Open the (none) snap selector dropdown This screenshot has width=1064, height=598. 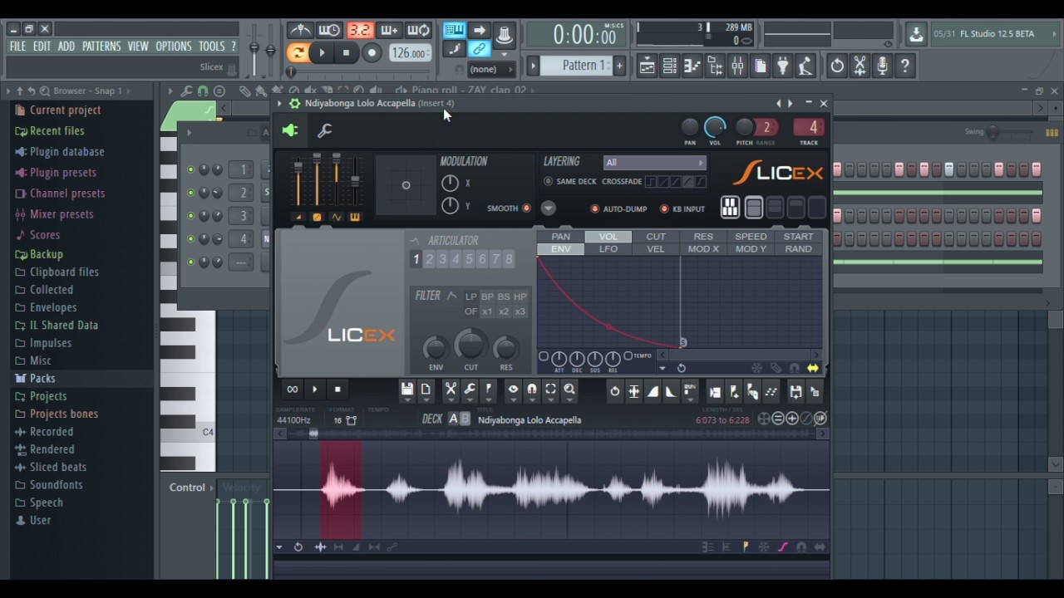tap(491, 69)
